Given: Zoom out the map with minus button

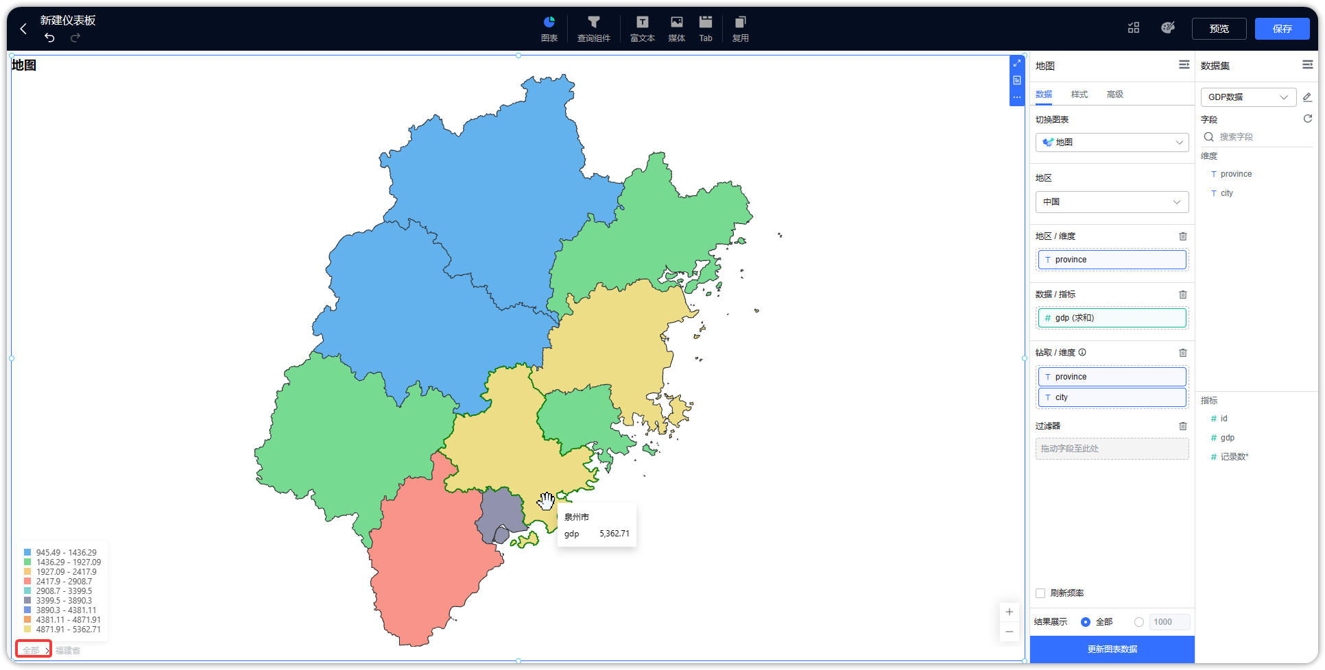Looking at the screenshot, I should (x=1010, y=632).
